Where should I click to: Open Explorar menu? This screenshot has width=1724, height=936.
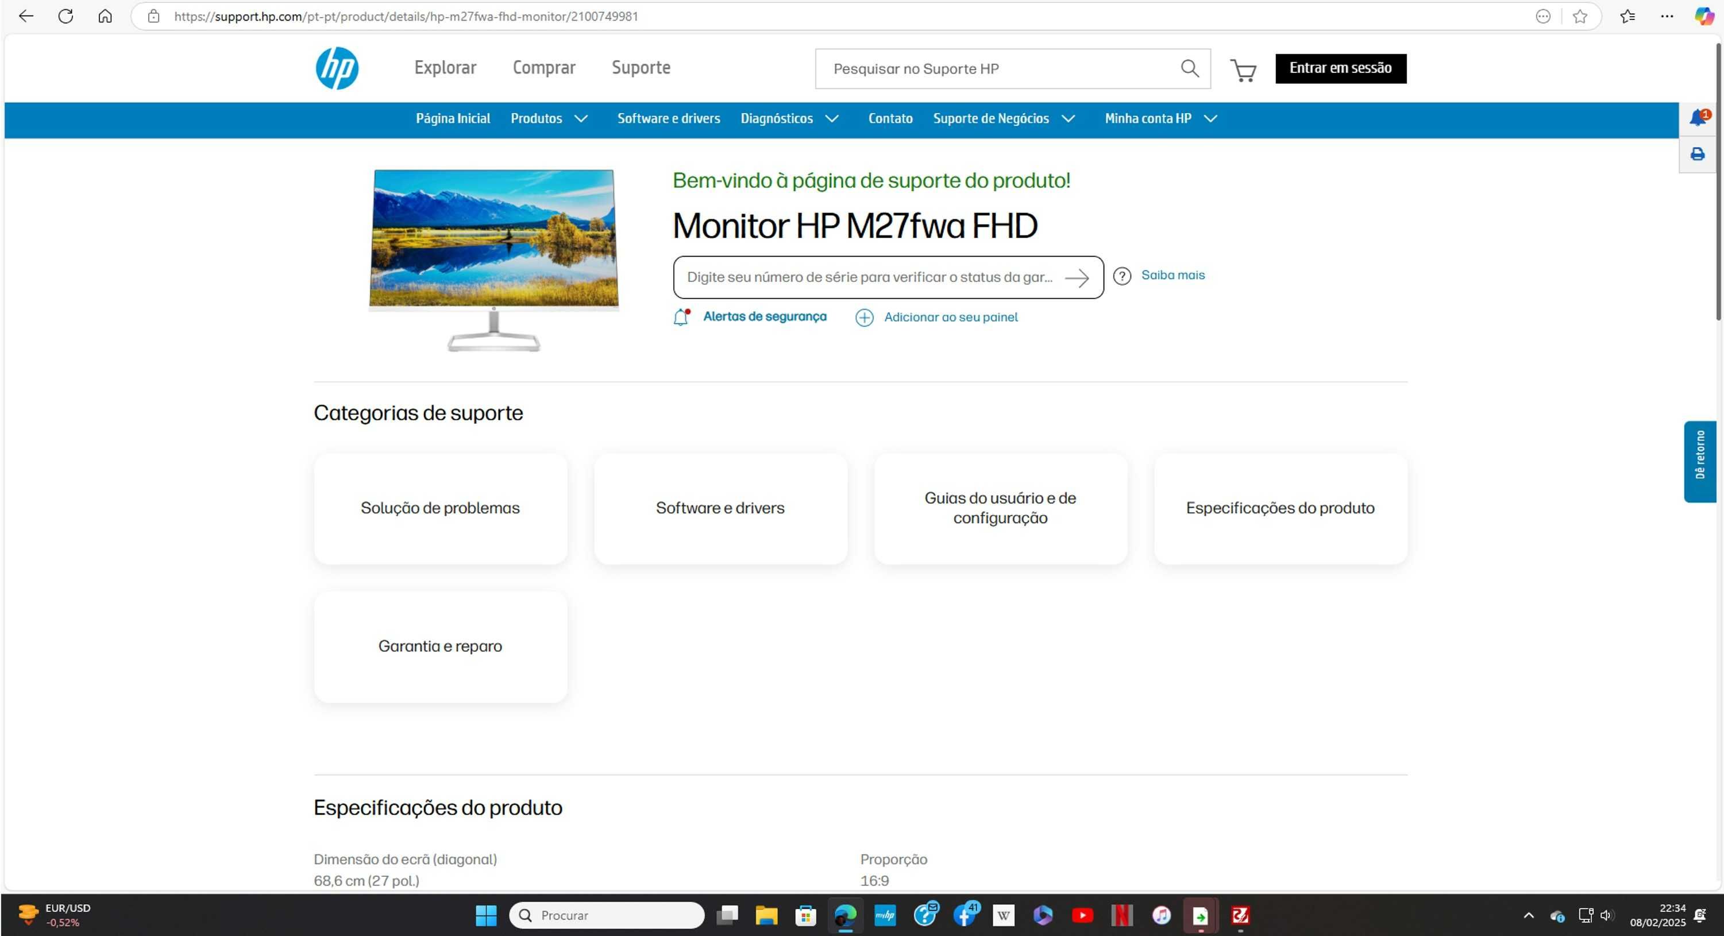point(445,68)
